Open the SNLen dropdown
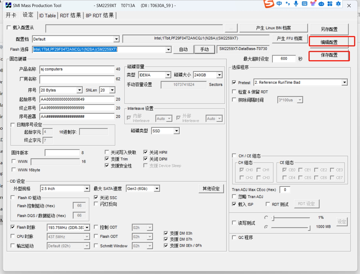The image size is (360, 274). [112, 90]
